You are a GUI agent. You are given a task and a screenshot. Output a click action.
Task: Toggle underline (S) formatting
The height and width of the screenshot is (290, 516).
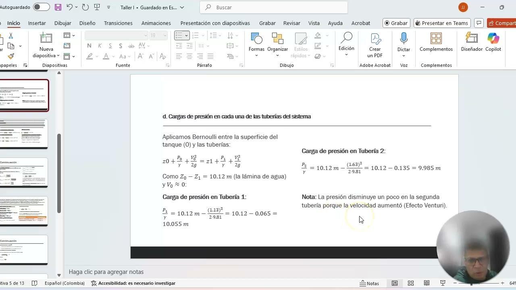pos(110,46)
